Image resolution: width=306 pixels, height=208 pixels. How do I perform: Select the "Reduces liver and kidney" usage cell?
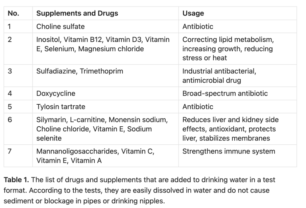230,129
